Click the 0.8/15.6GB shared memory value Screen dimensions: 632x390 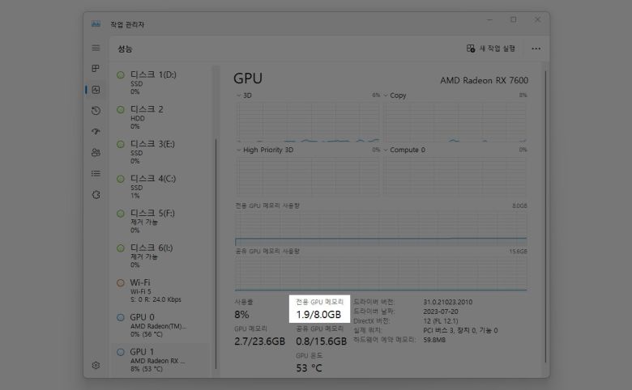tap(321, 341)
